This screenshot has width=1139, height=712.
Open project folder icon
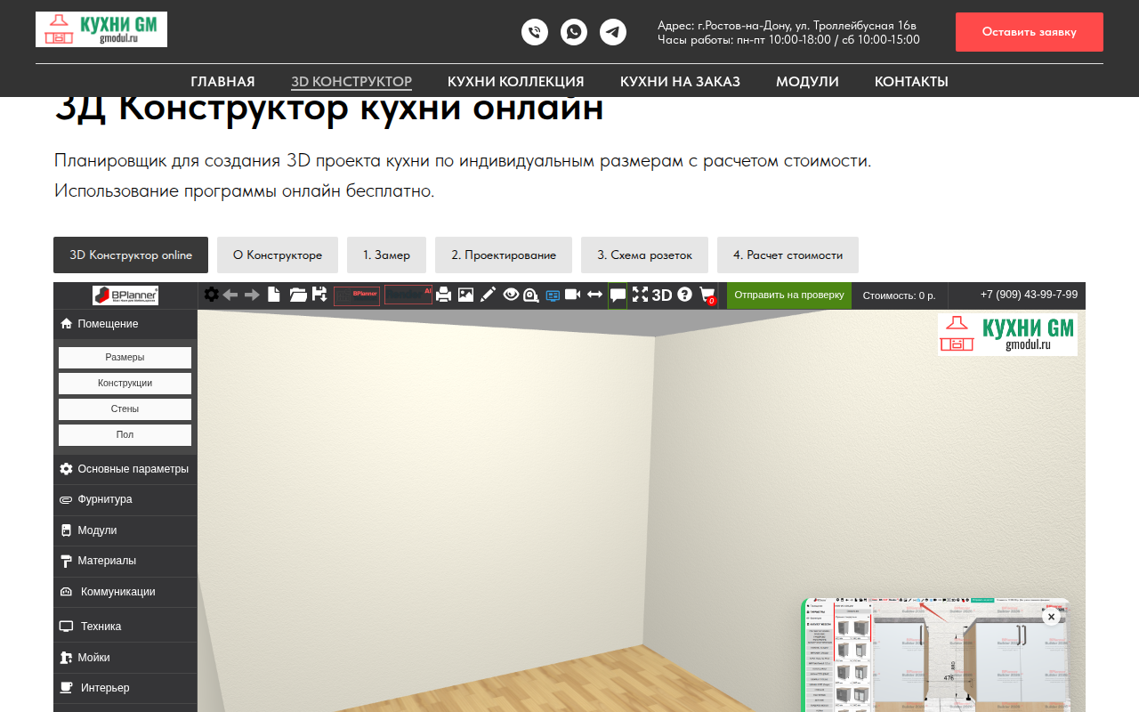pyautogui.click(x=298, y=295)
